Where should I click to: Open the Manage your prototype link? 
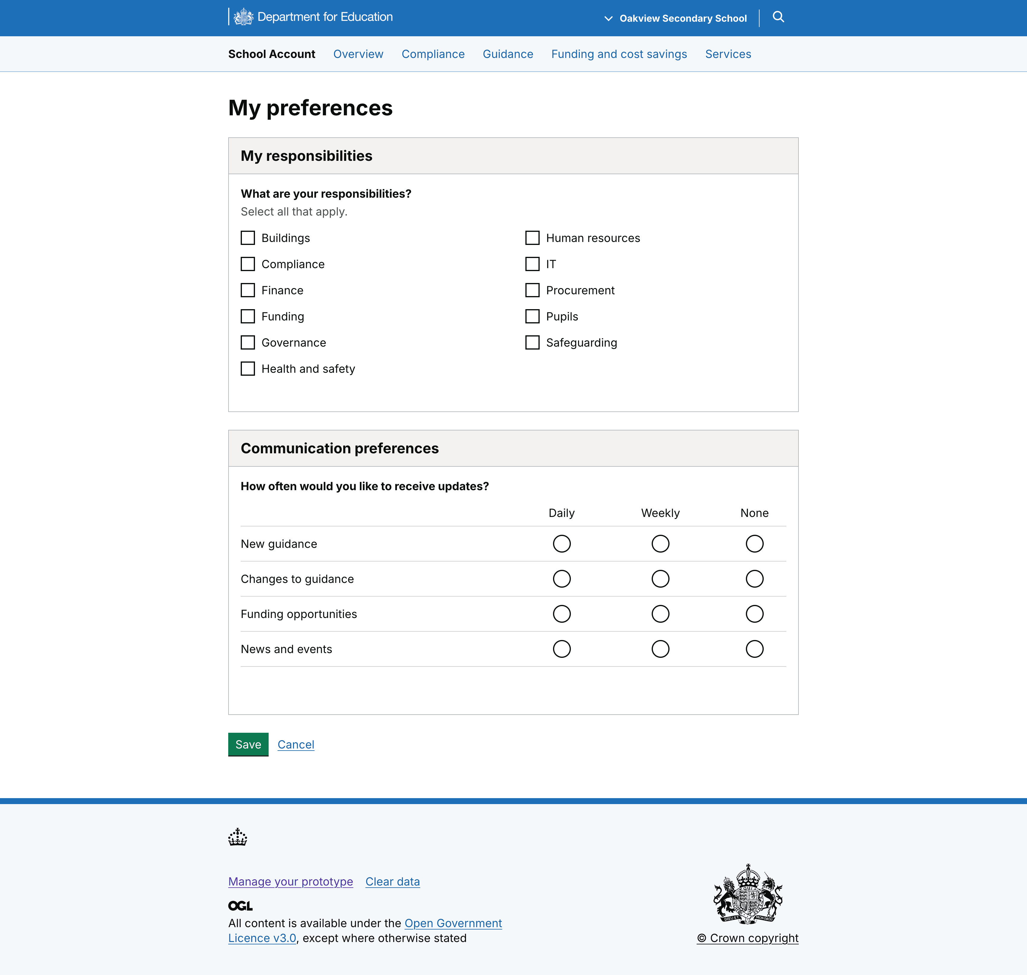pos(290,881)
